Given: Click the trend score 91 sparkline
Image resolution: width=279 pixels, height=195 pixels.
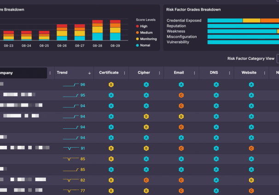Looking at the screenshot, I should click(x=71, y=148).
